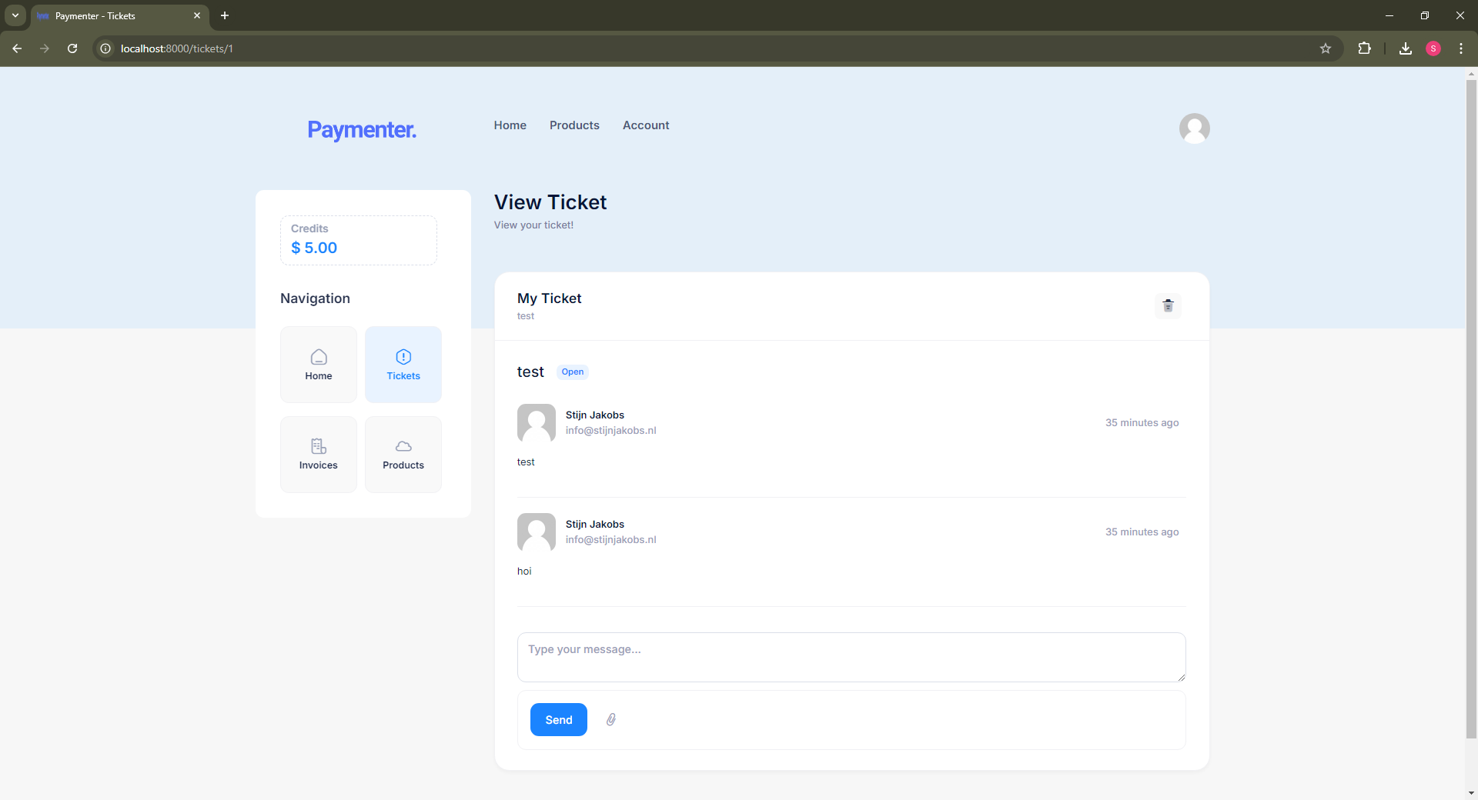Screen dimensions: 1478x800
Task: Reload the page with refresh icon
Action: pyautogui.click(x=72, y=48)
